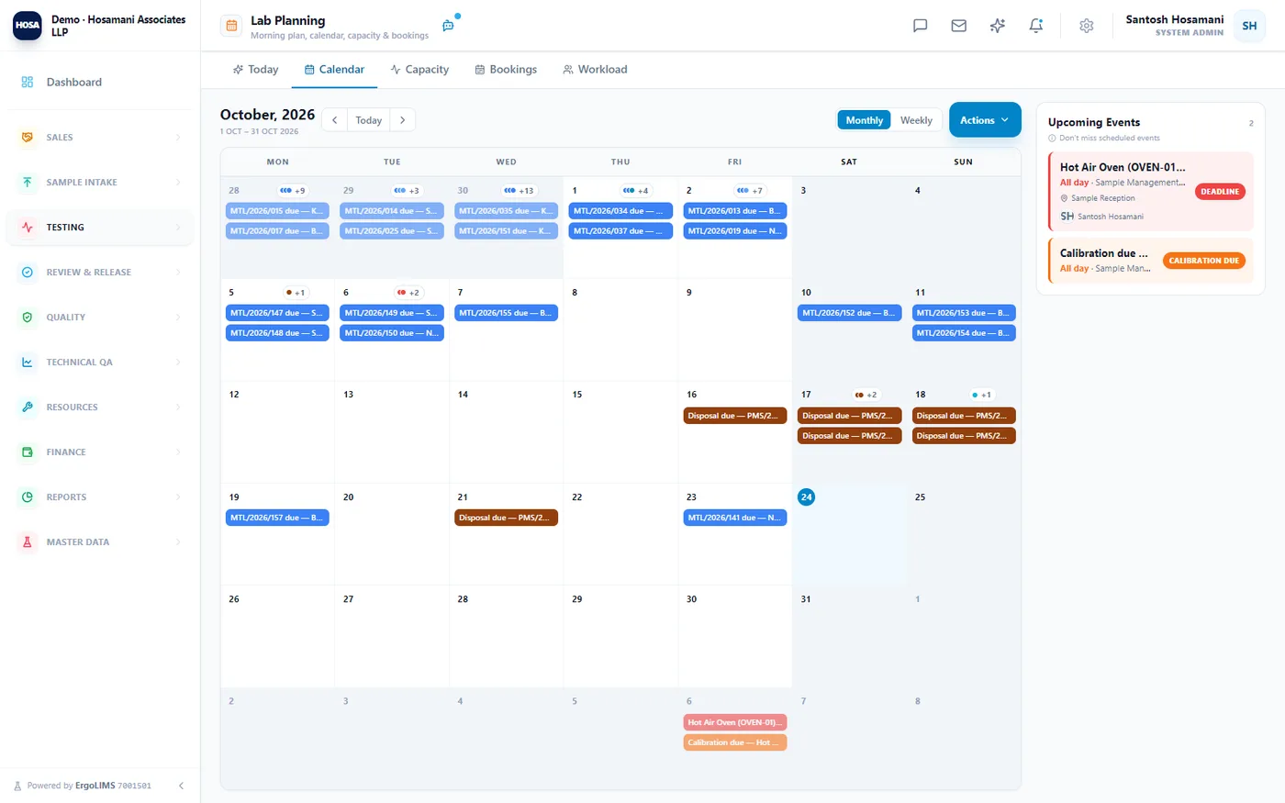Click the Reports pie chart icon

[x=28, y=496]
